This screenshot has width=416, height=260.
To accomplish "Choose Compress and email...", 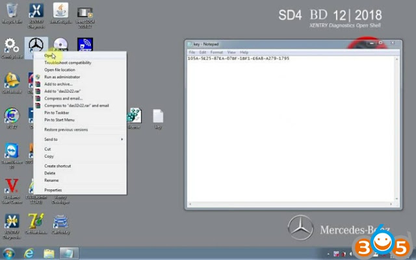I will 80,99.
